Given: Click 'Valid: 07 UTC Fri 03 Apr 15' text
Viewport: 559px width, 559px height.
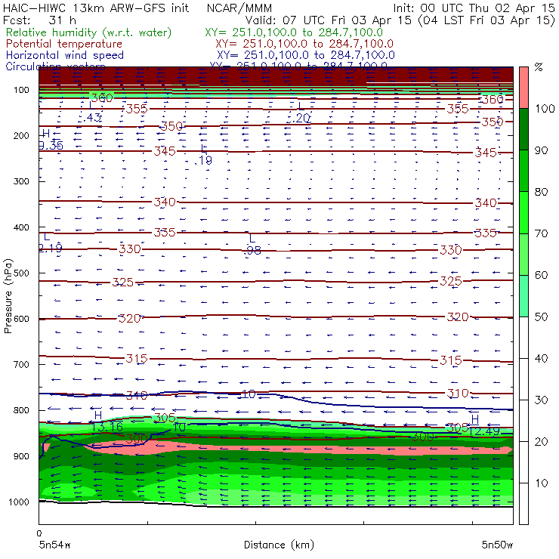Looking at the screenshot, I should (329, 20).
